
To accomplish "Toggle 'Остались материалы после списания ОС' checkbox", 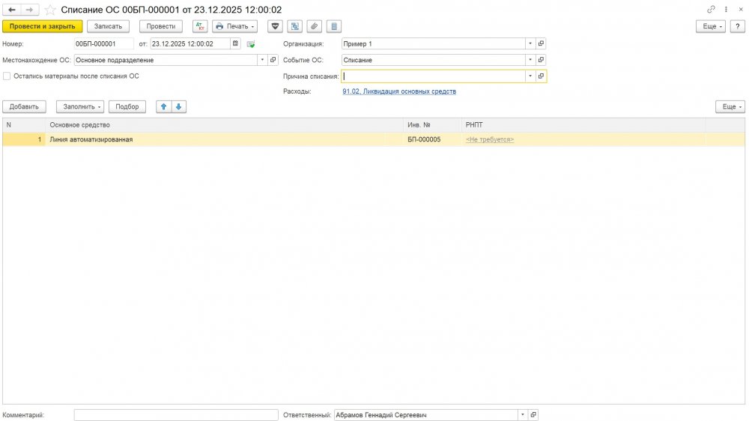I will pyautogui.click(x=7, y=76).
